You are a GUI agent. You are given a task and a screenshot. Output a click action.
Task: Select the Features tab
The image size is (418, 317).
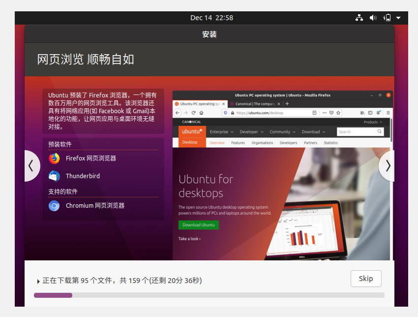click(238, 143)
